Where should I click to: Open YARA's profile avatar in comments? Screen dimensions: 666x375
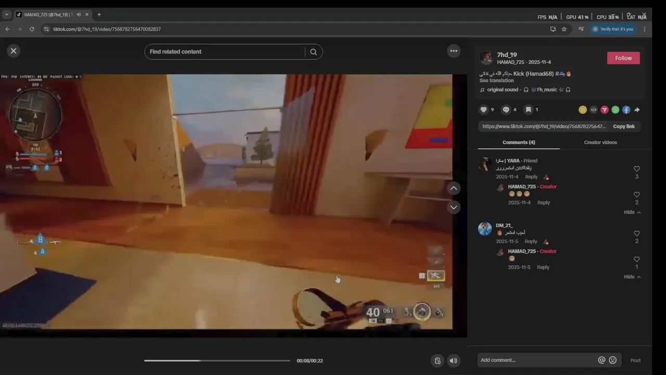[x=485, y=164]
